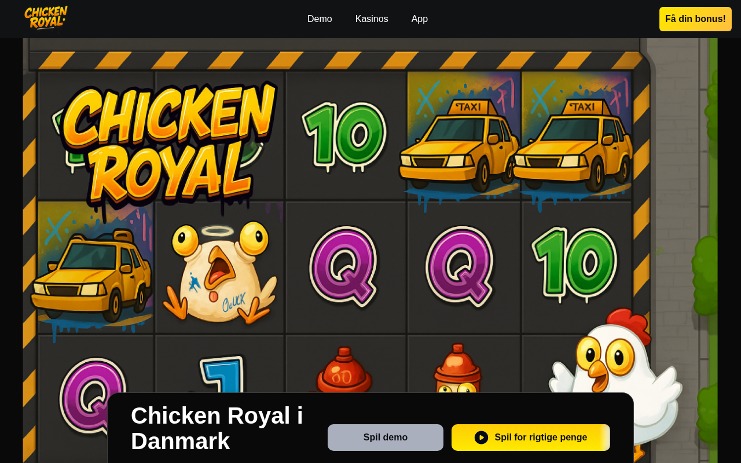Click Spil for rigtige penge button

531,438
